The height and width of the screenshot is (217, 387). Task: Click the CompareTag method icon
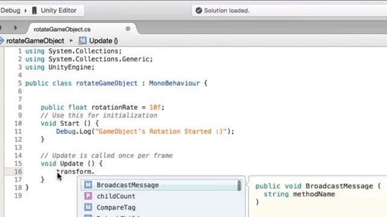pyautogui.click(x=88, y=207)
